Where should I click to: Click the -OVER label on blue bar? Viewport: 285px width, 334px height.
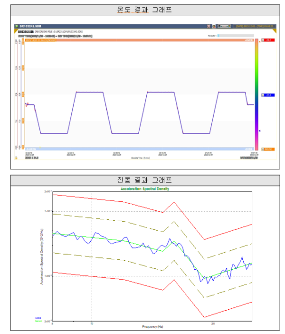(x=248, y=149)
